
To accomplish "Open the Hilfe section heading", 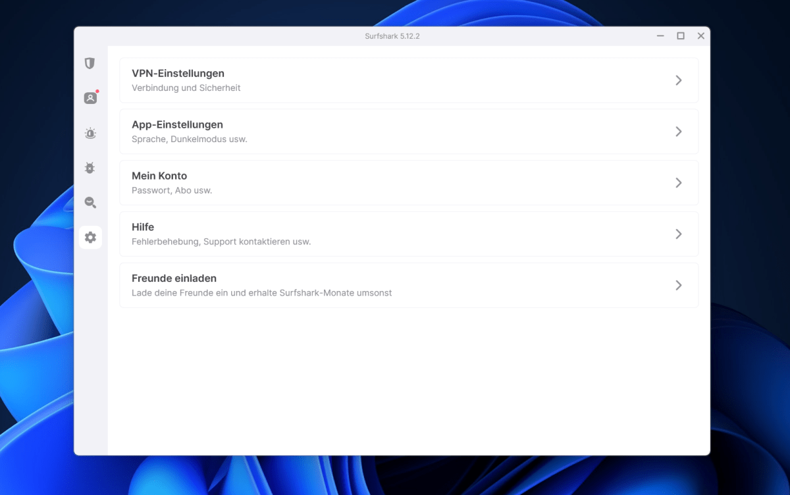I will 143,228.
